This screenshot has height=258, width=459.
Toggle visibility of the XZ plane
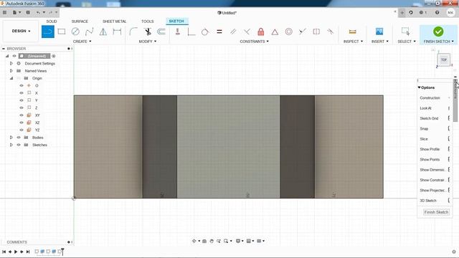coord(22,123)
